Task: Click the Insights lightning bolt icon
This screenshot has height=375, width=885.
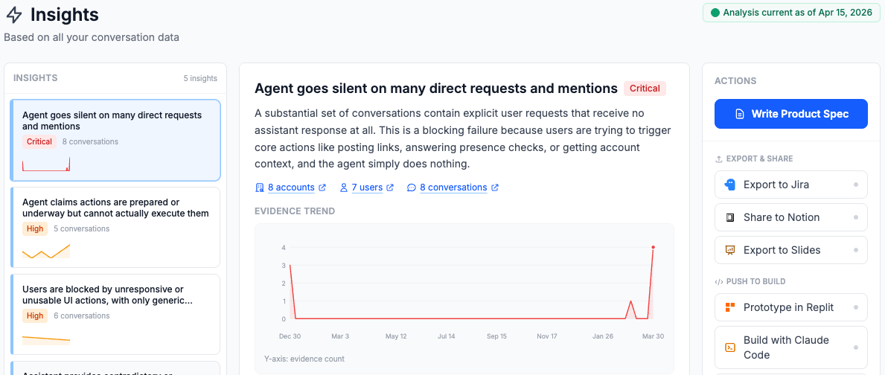Action: (14, 15)
